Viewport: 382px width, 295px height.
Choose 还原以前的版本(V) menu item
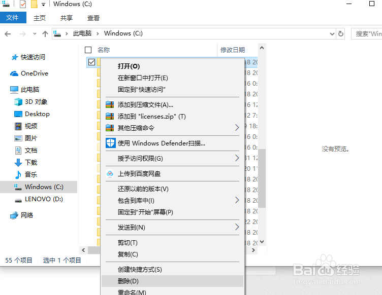click(x=172, y=189)
